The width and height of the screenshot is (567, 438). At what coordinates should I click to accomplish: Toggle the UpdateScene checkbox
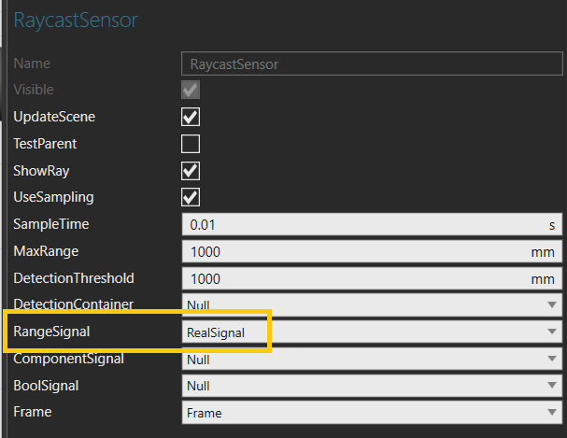pos(191,118)
